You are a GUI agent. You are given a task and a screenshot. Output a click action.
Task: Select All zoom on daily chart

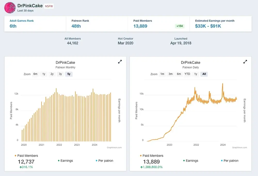point(204,74)
